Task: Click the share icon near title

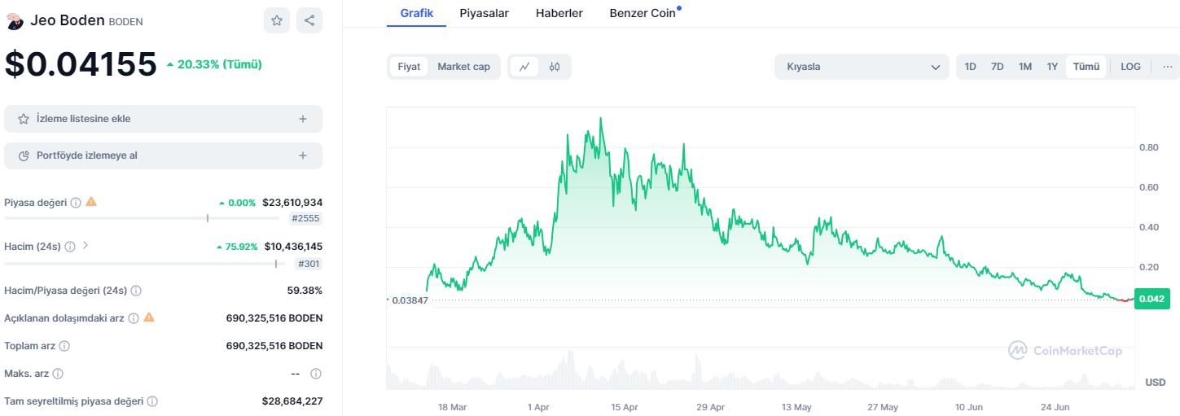Action: pos(309,21)
